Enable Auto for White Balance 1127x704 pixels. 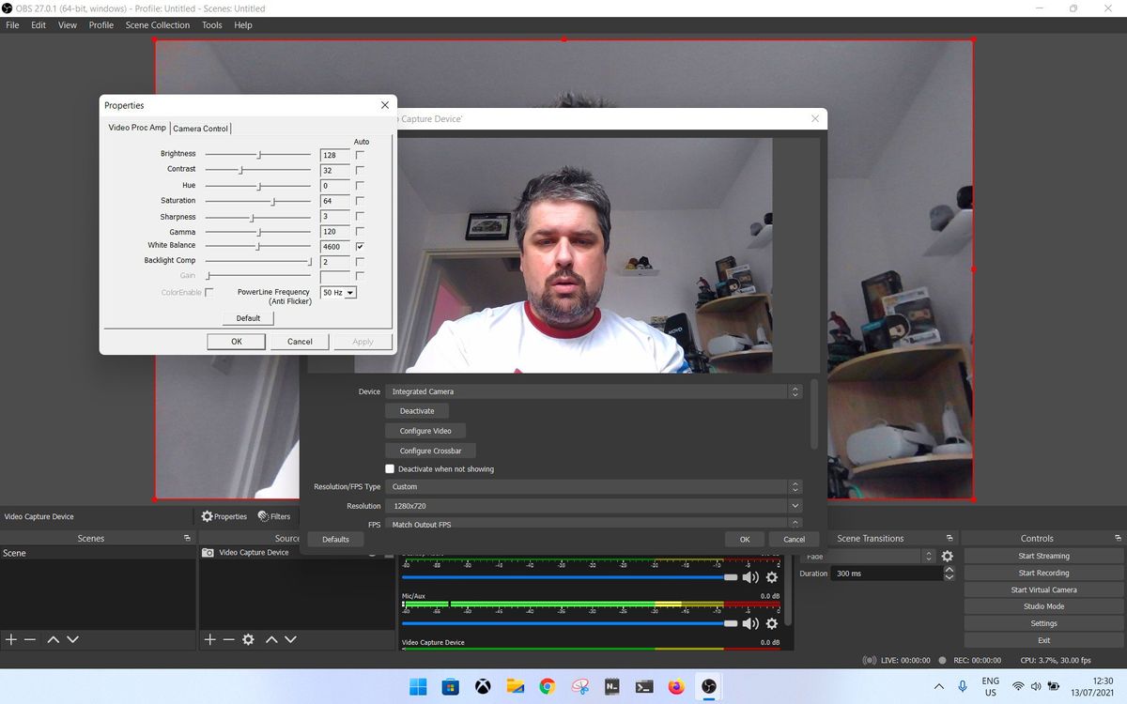[x=359, y=246]
